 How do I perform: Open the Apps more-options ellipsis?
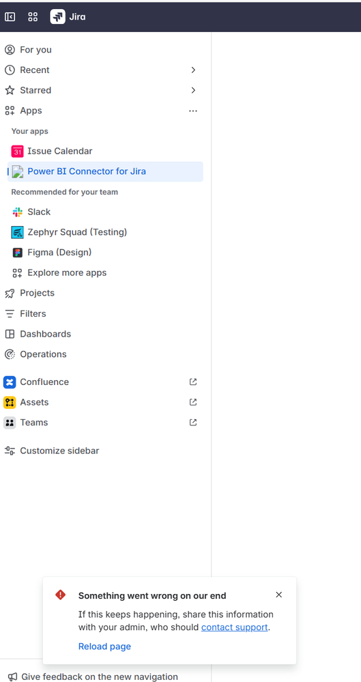click(x=193, y=111)
